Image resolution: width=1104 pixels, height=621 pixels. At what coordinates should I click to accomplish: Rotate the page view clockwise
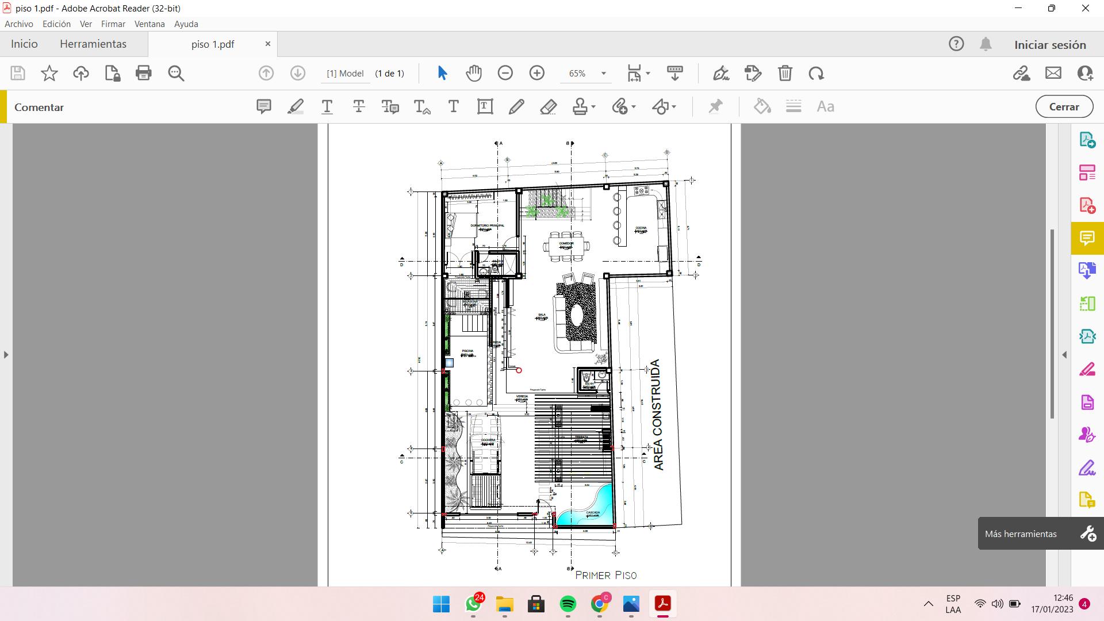click(816, 73)
